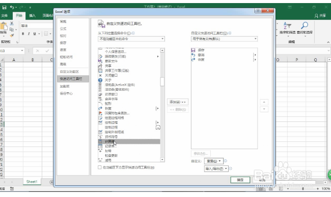Click Undo icon in Excel title bar
The width and height of the screenshot is (331, 197).
click(x=12, y=8)
